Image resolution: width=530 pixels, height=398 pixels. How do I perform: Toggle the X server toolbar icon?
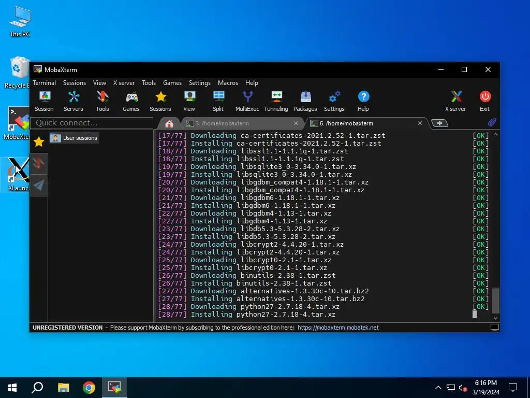[455, 101]
